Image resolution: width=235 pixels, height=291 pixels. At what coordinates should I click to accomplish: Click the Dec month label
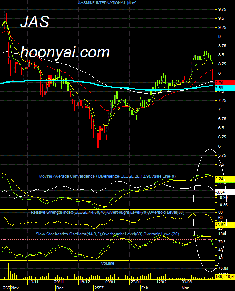click(60, 288)
